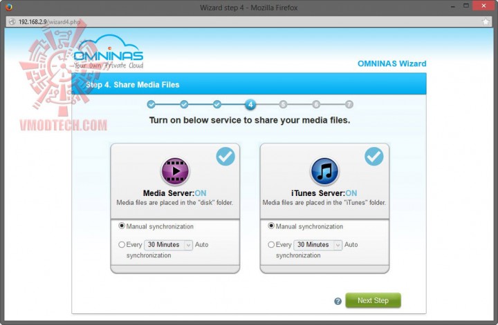
Task: Click the Firefox icon in title bar
Action: [9, 7]
